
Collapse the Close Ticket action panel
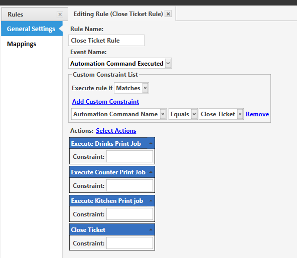coord(151,229)
